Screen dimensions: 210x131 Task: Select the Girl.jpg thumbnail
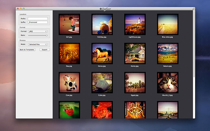(x=69, y=24)
